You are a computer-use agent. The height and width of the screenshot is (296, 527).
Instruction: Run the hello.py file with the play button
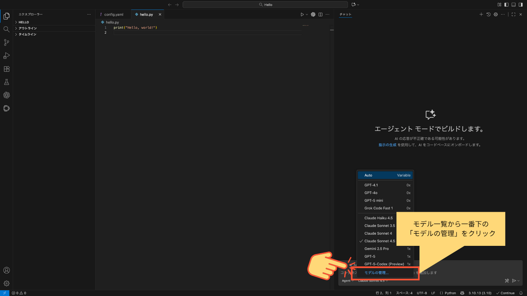302,14
